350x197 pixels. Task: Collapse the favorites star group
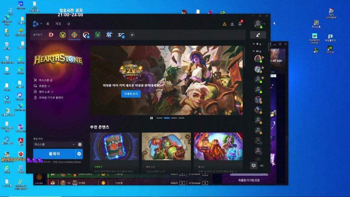[x=254, y=44]
